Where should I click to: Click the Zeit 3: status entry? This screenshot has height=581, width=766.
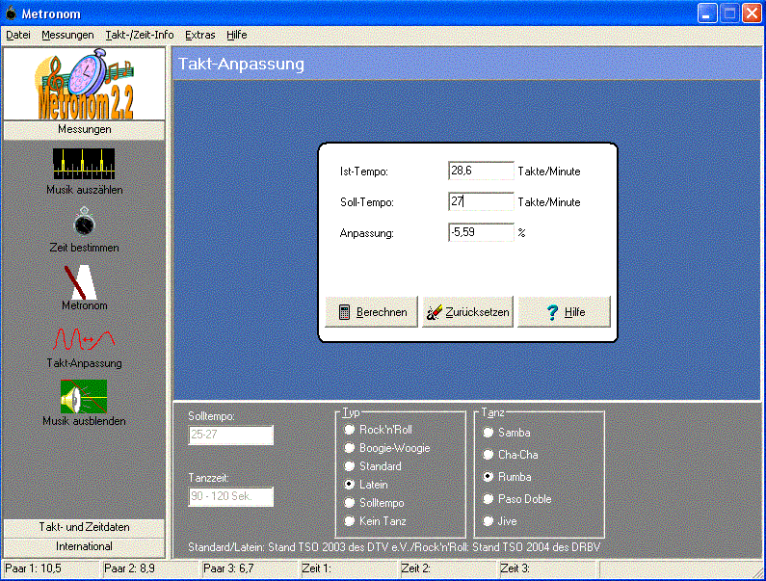click(547, 568)
